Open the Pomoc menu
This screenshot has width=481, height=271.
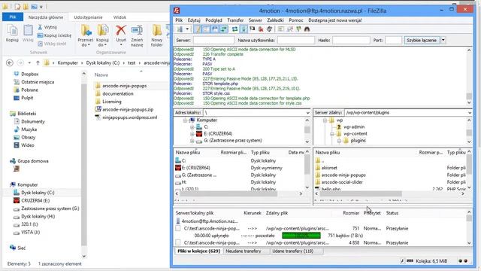(x=296, y=20)
